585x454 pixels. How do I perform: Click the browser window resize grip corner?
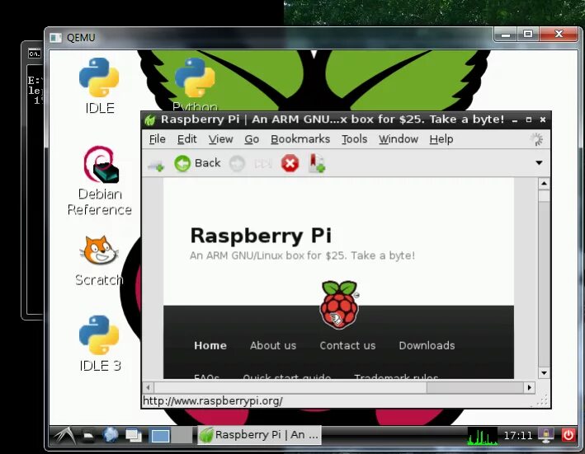pos(543,401)
